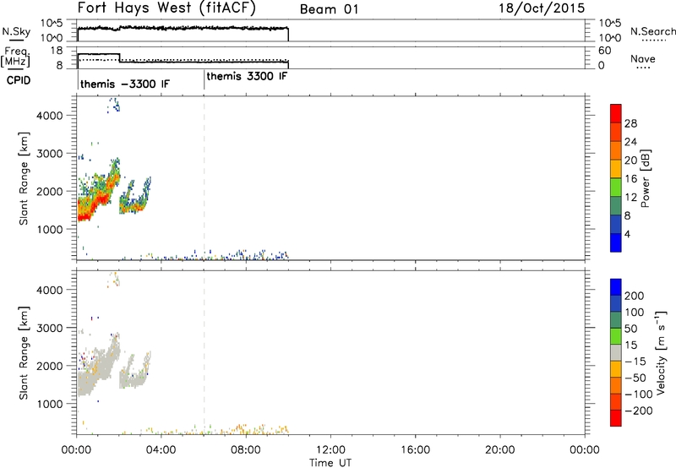Click the '12:00' time tick label

click(330, 450)
